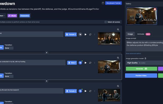The image size is (163, 104).
Task: Open more options in Female 2 row
Action: tap(95, 91)
